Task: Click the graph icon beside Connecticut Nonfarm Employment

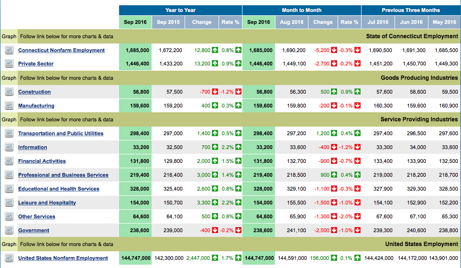Action: [x=9, y=50]
